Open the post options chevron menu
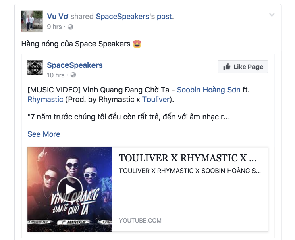This screenshot has height=240, width=295. 272,15
